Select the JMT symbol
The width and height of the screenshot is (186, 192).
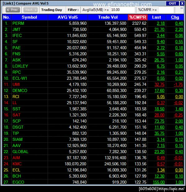pos(16,29)
